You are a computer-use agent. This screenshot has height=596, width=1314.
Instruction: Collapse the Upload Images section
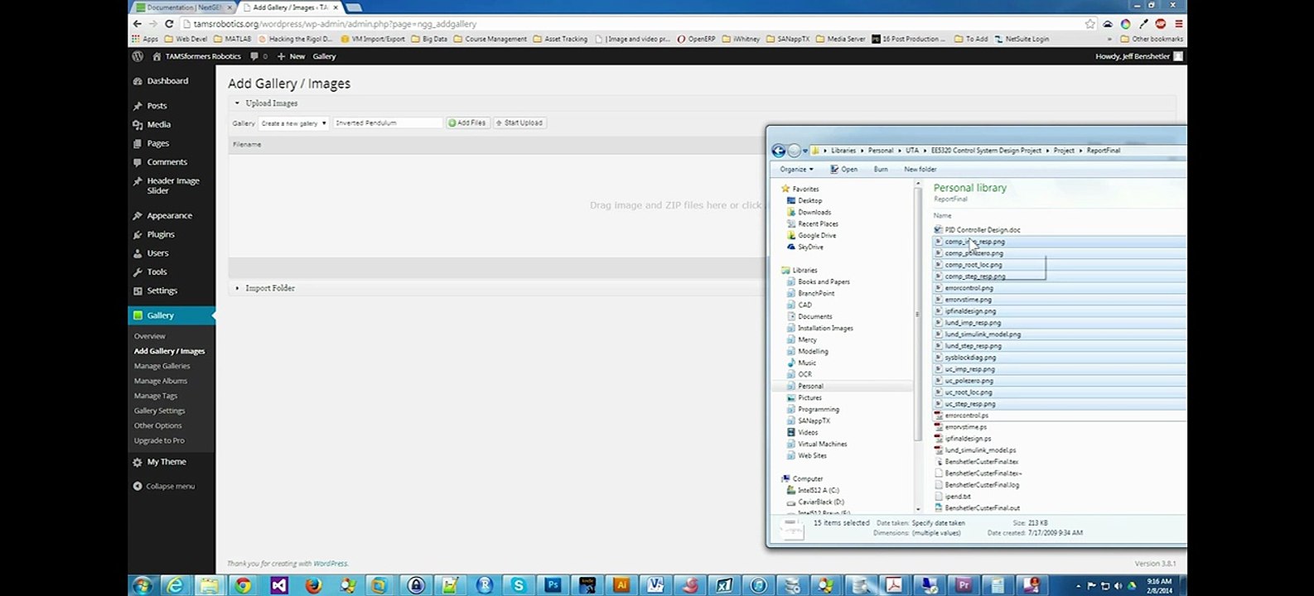pos(237,103)
